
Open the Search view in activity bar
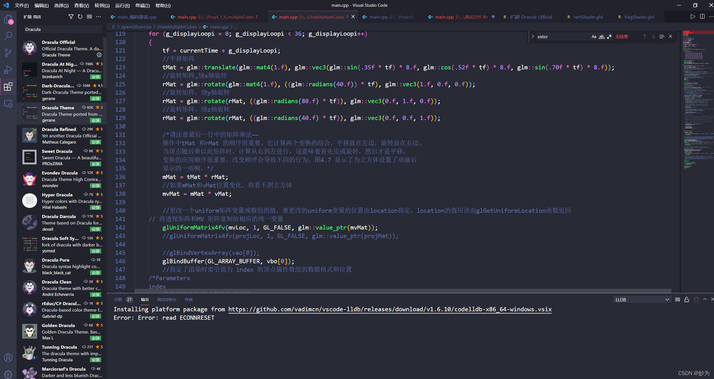(8, 36)
